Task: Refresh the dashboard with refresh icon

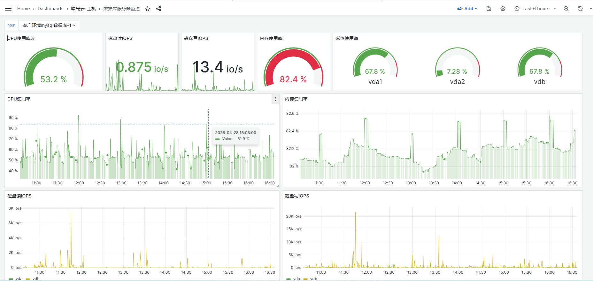Action: point(580,9)
